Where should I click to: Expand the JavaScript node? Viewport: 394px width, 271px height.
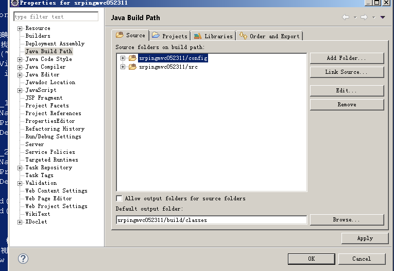tap(20, 90)
